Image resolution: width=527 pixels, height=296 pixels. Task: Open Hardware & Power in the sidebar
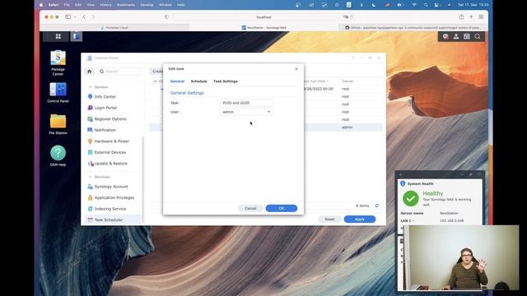click(x=113, y=141)
